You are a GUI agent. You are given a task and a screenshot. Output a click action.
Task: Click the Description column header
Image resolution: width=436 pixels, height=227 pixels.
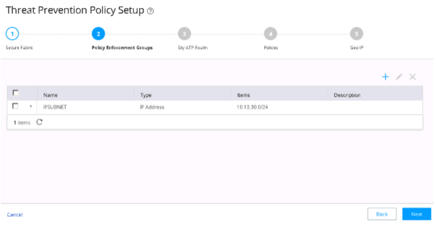click(x=347, y=95)
